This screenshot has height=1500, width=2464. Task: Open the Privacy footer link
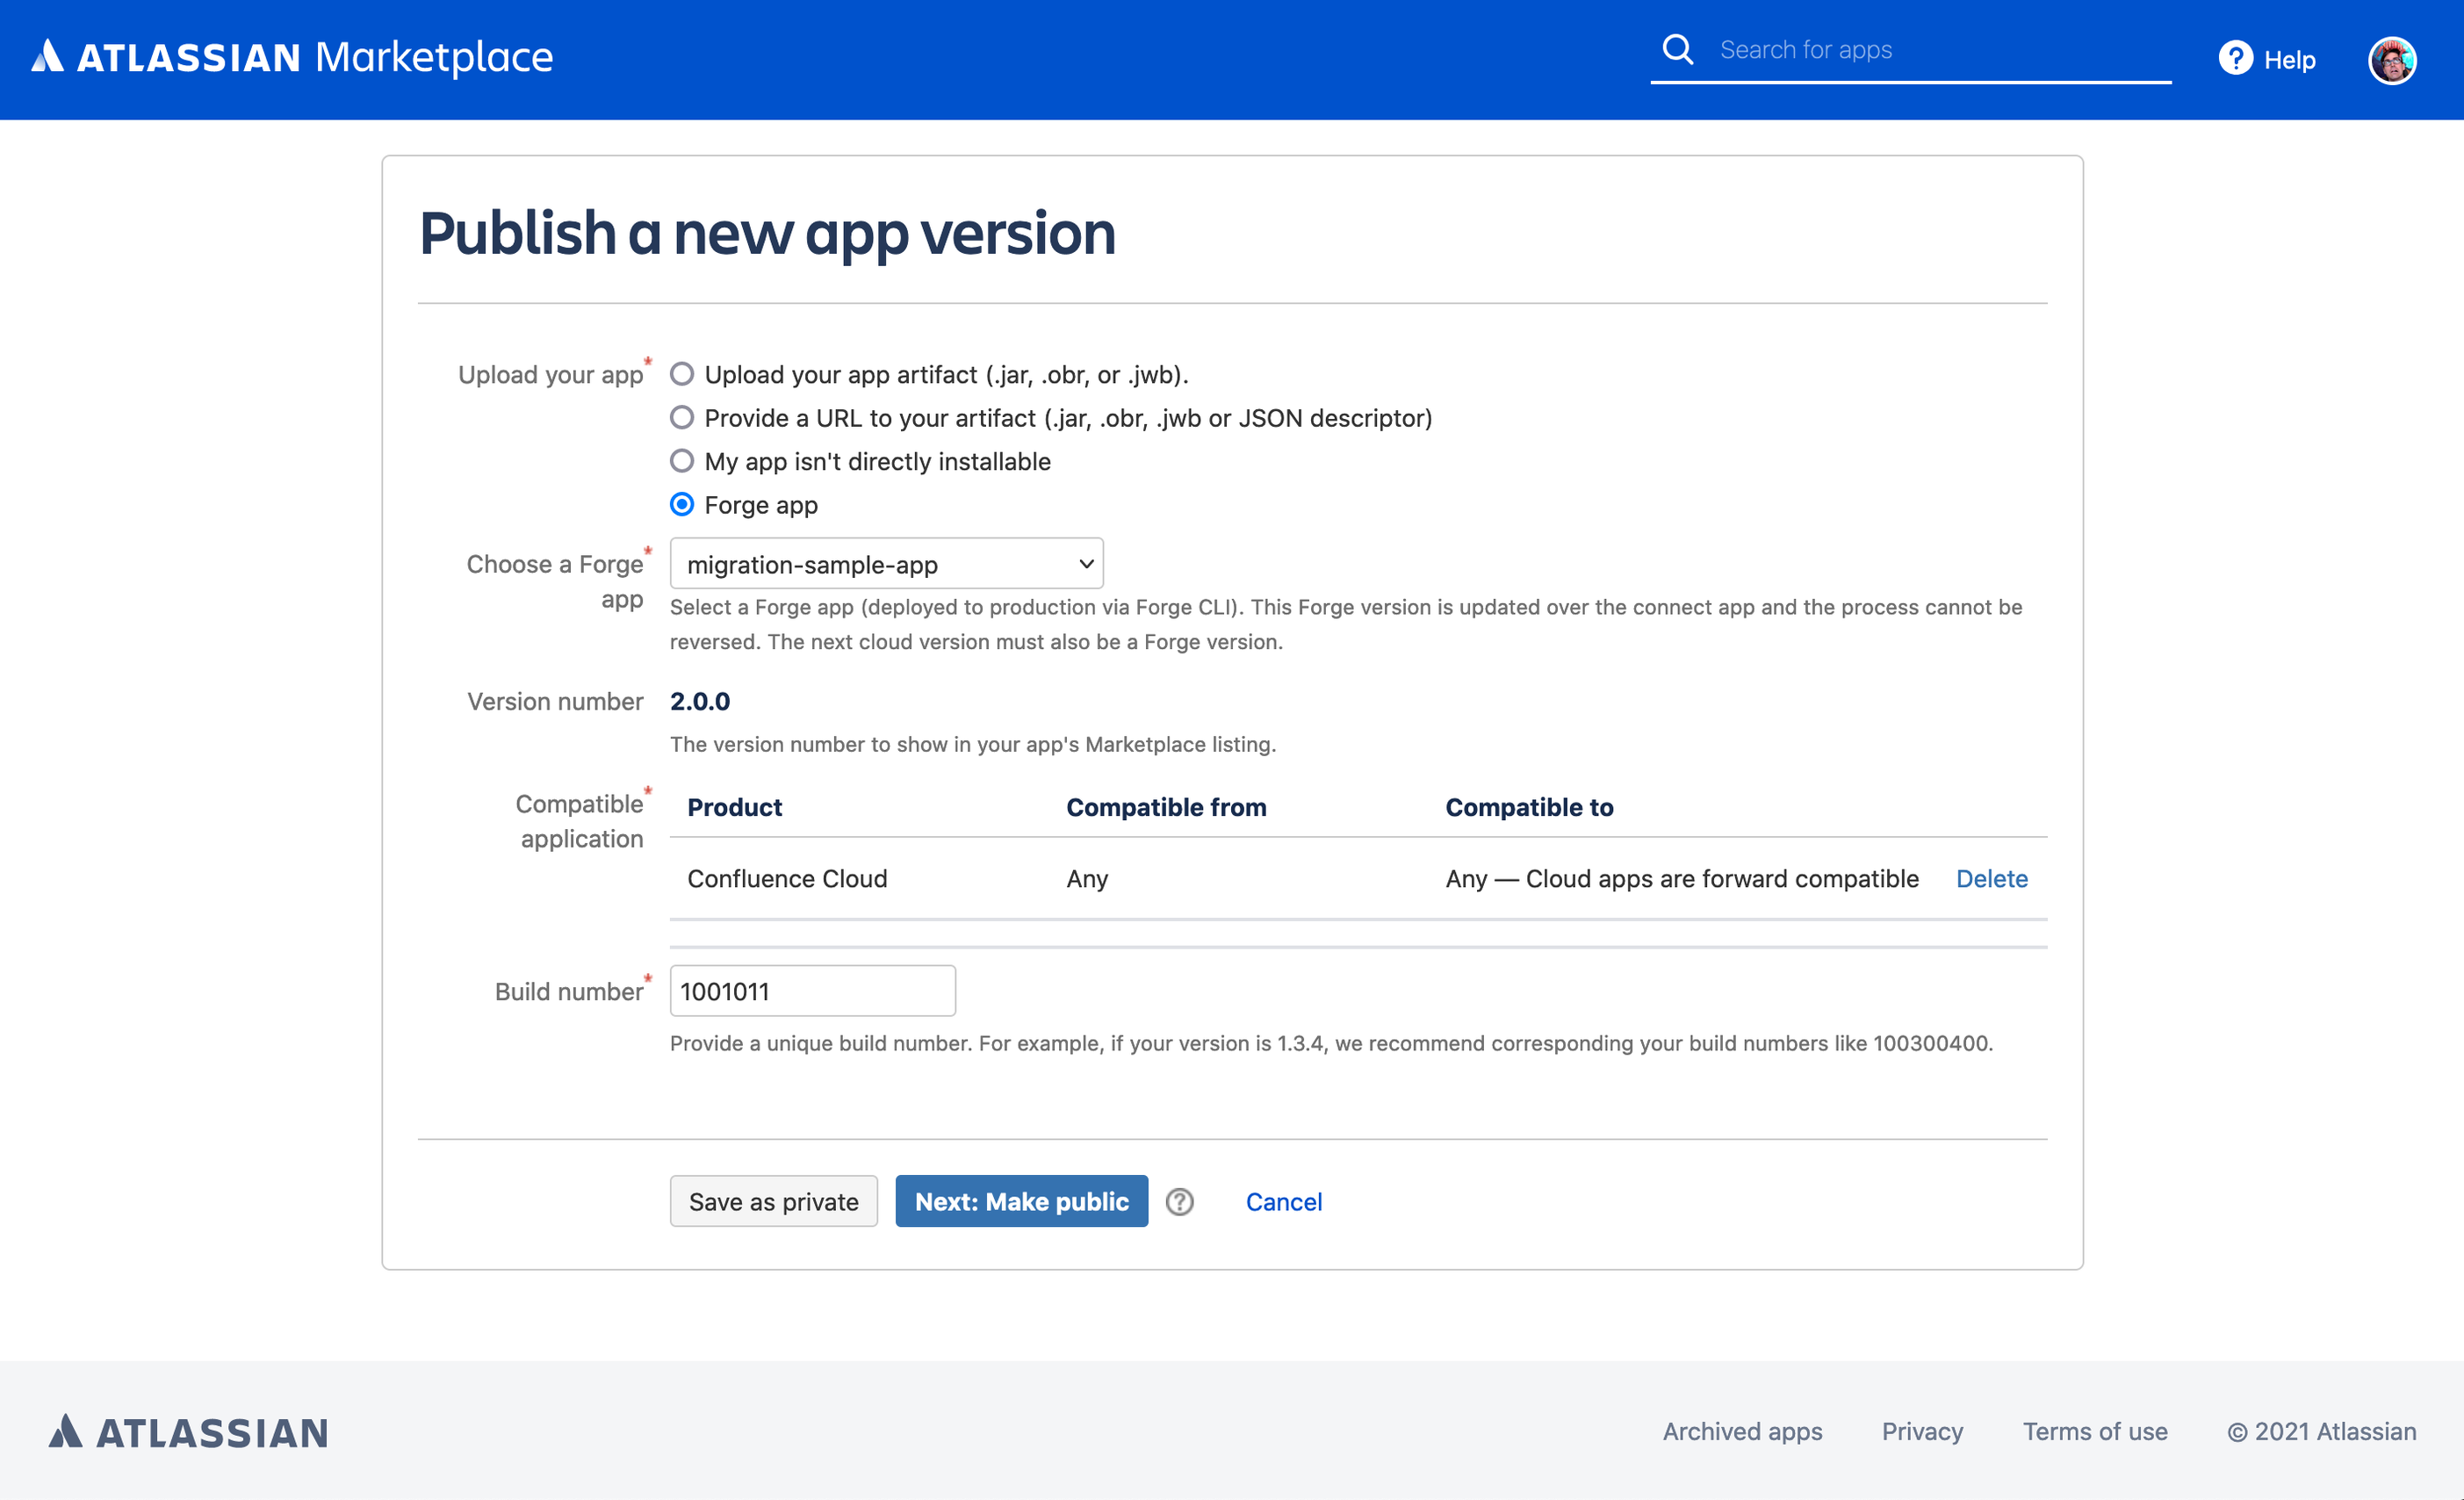[x=1922, y=1431]
